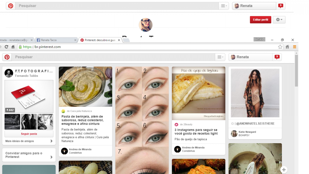Click the address bar URL br.pinterest.com
309x174 pixels.
[x=42, y=47]
